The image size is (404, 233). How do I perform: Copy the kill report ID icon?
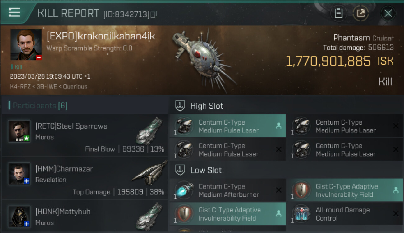click(x=154, y=14)
